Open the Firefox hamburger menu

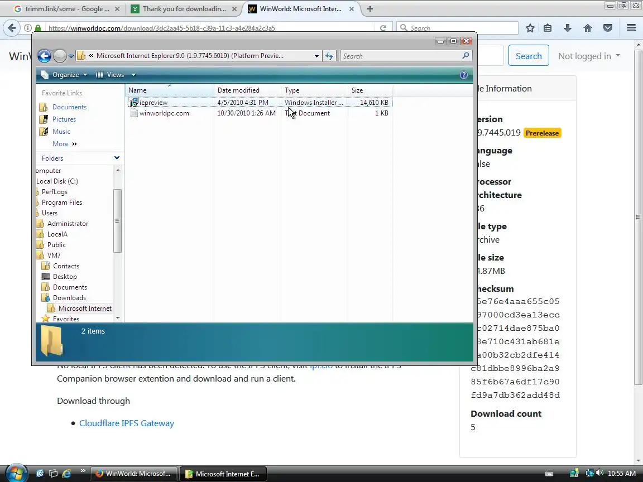tap(631, 28)
